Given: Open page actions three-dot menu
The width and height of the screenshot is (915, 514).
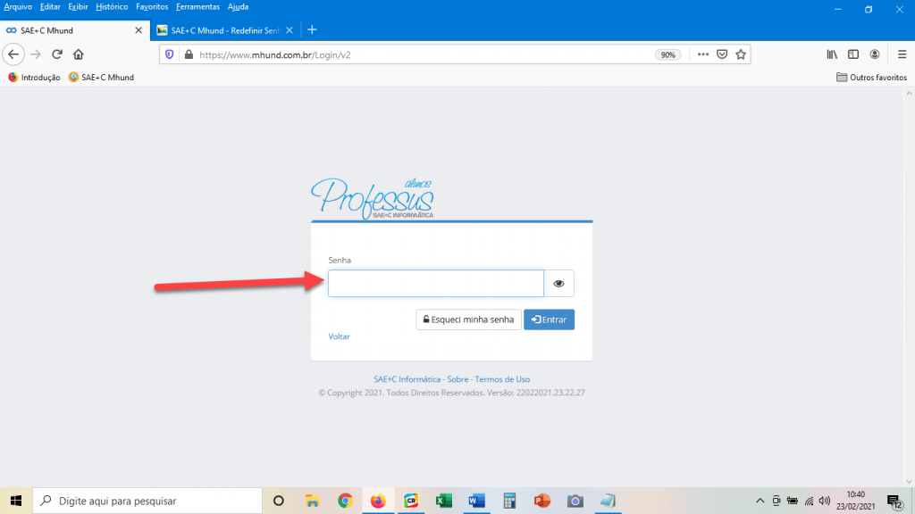Looking at the screenshot, I should coord(703,54).
